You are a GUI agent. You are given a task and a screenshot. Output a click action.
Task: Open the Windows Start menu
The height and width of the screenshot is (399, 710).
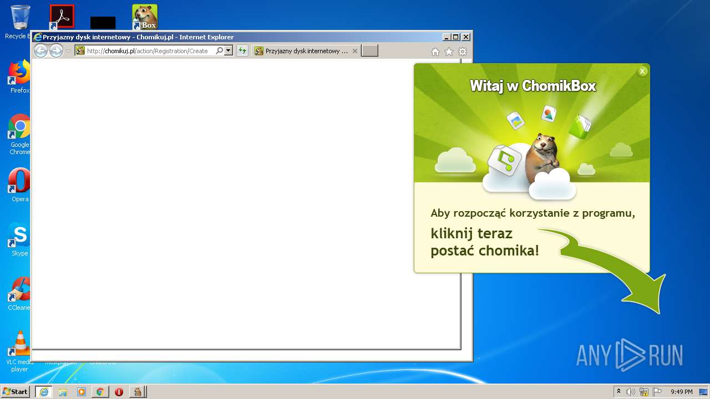tap(16, 392)
